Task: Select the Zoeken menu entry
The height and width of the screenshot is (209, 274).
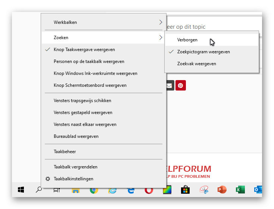Action: click(104, 38)
